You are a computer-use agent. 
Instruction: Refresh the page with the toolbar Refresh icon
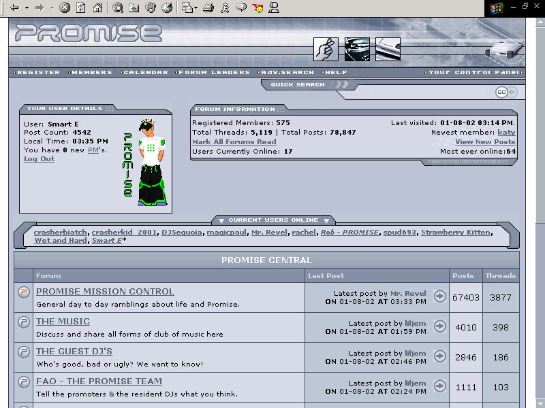coord(81,8)
